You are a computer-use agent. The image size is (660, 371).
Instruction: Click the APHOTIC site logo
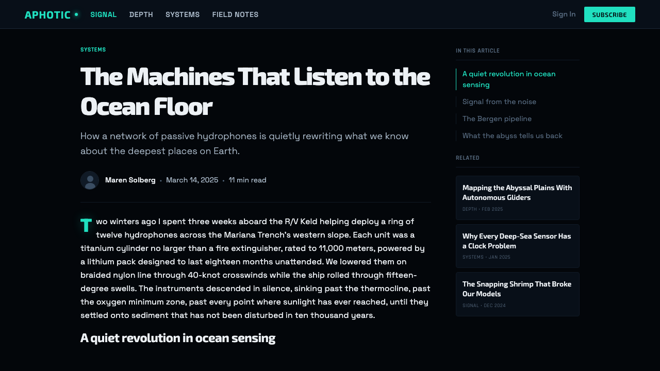point(52,14)
